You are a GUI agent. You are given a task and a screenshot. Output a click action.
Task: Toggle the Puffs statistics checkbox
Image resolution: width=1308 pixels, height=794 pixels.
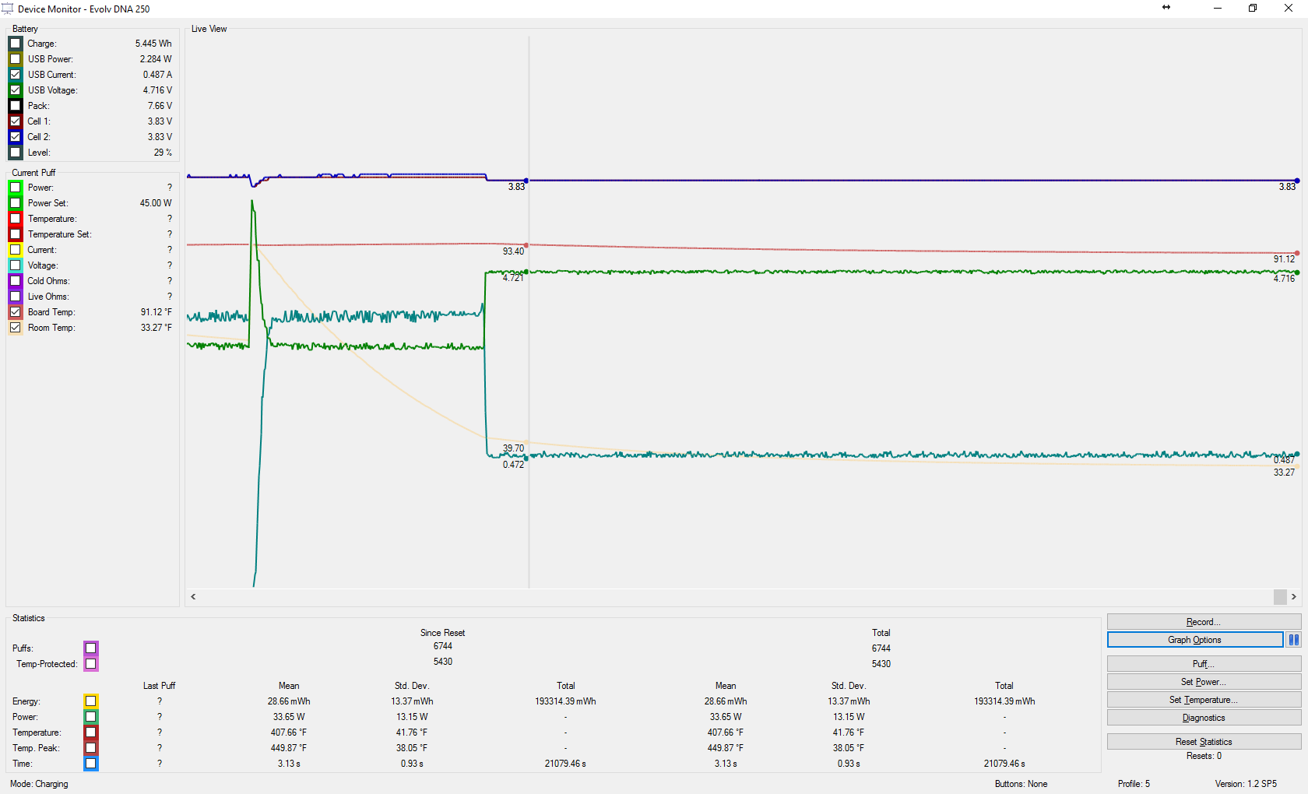(x=91, y=648)
